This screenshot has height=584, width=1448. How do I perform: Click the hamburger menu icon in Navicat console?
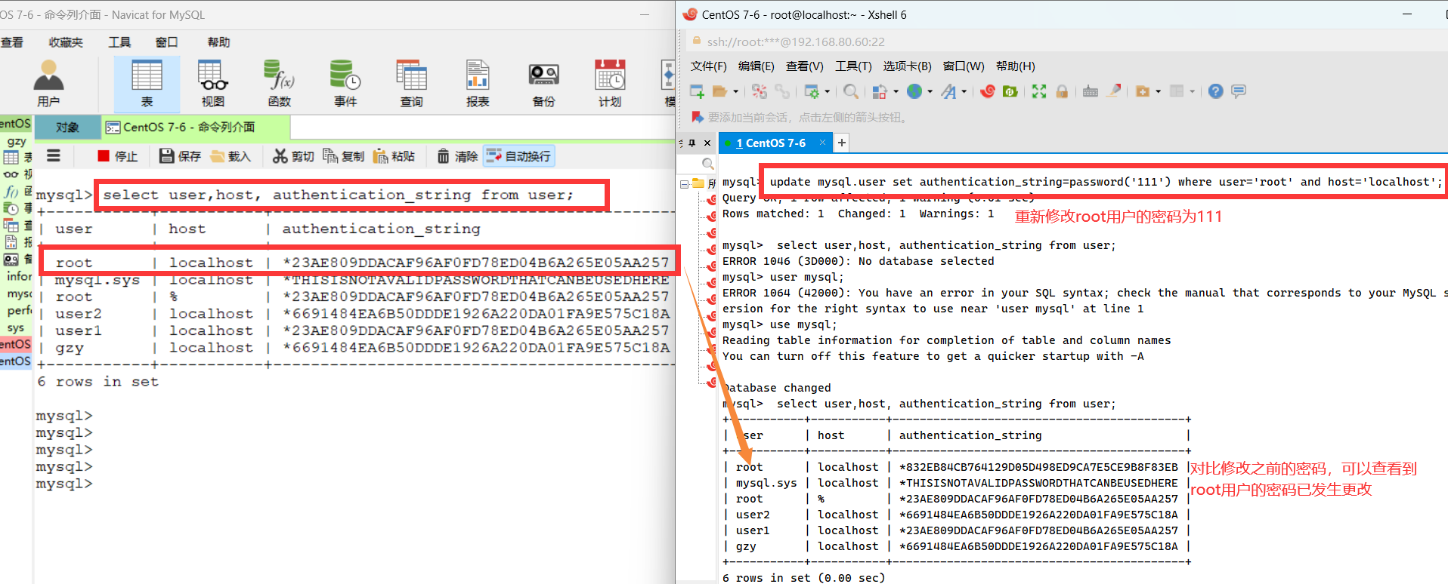54,155
